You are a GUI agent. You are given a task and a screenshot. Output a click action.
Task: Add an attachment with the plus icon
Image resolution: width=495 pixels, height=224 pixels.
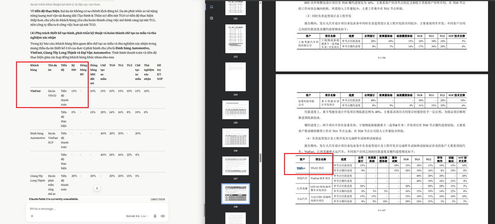pos(32,216)
